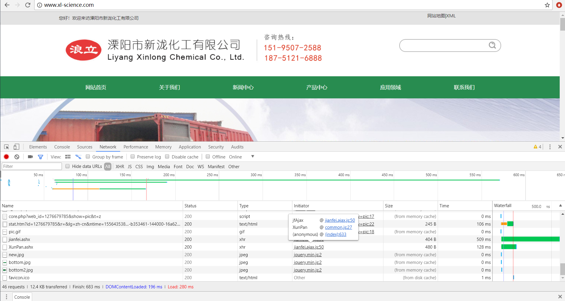Toggle the device toolbar icon
This screenshot has width=565, height=301.
click(17, 147)
